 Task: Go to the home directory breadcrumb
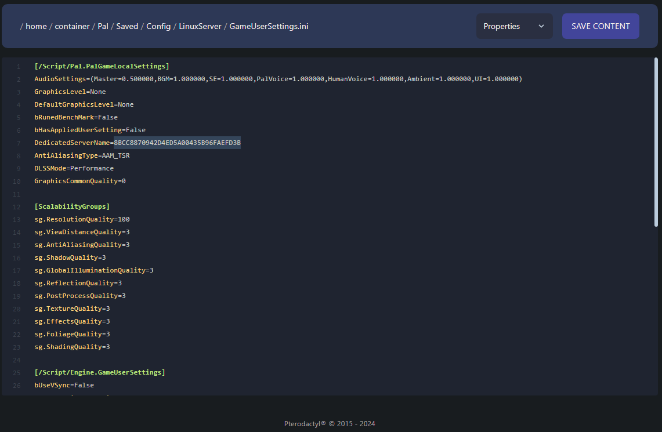pos(36,26)
